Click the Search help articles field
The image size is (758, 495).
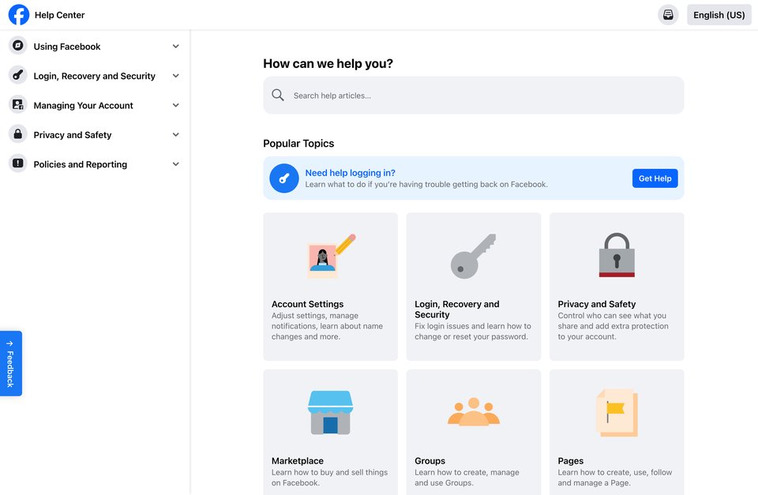click(x=473, y=96)
